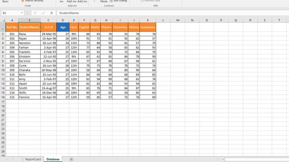The width and height of the screenshot is (289, 162).
Task: Select row 2 header
Action: click(3, 34)
